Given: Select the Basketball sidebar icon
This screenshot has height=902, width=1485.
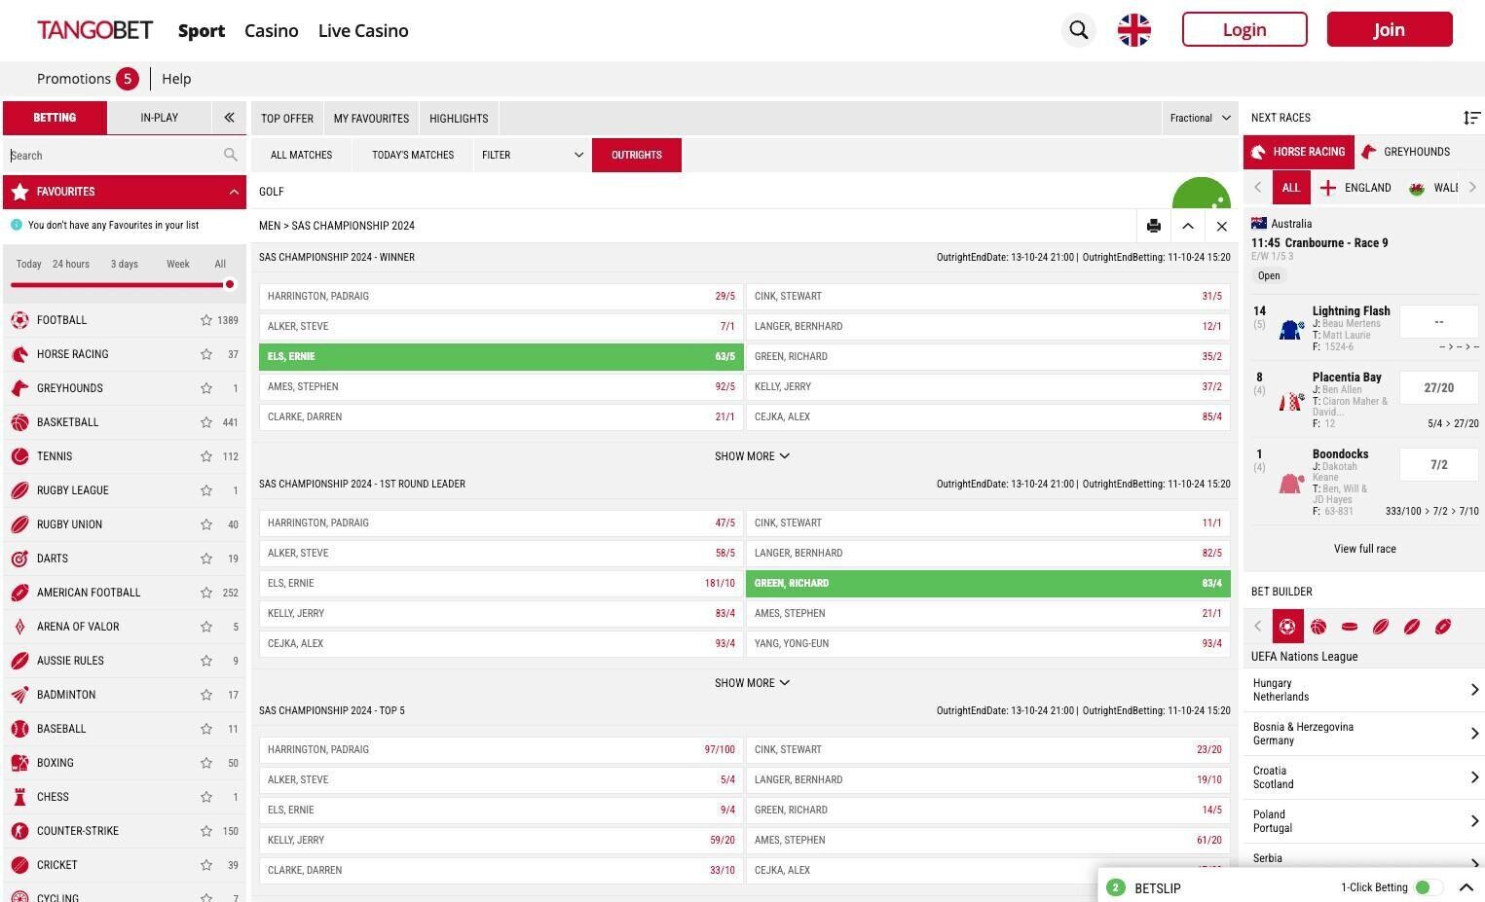Looking at the screenshot, I should 19,422.
